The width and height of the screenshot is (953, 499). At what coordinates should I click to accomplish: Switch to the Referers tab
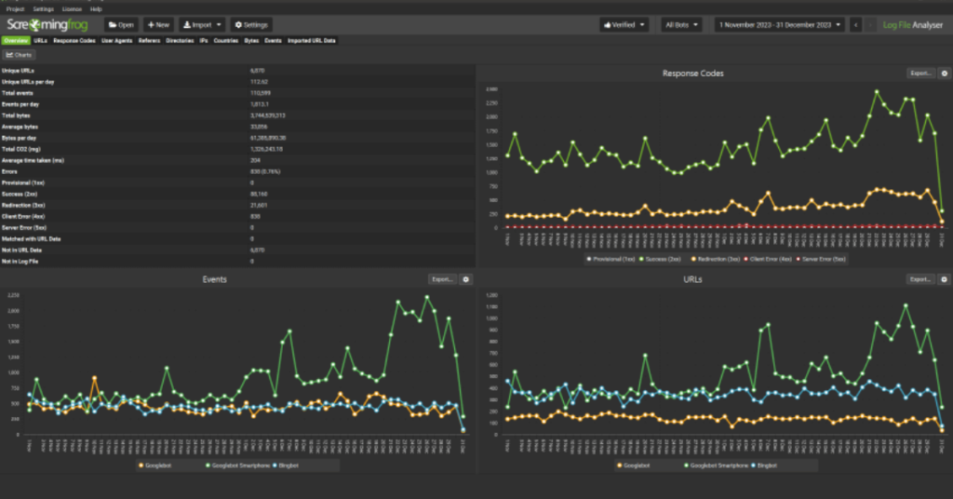pos(149,41)
